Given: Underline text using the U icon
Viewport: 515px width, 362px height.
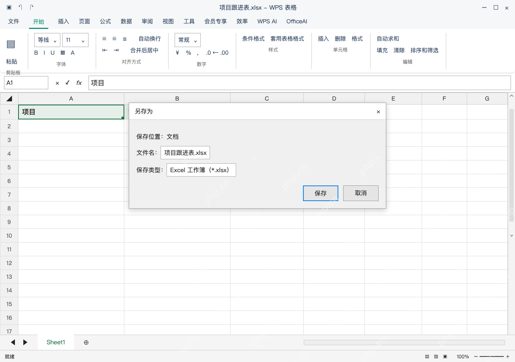Looking at the screenshot, I should pyautogui.click(x=52, y=53).
